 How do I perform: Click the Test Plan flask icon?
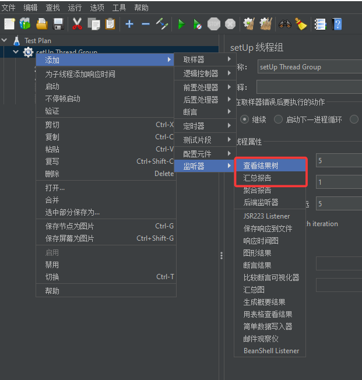click(x=16, y=40)
